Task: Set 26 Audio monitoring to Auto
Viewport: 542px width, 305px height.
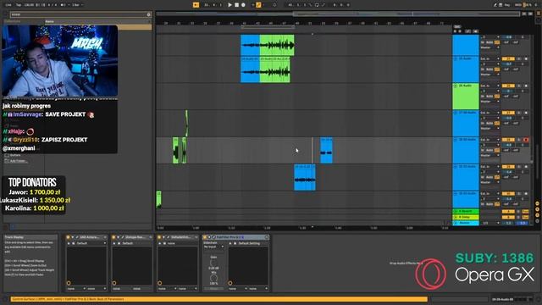Action: point(489,96)
